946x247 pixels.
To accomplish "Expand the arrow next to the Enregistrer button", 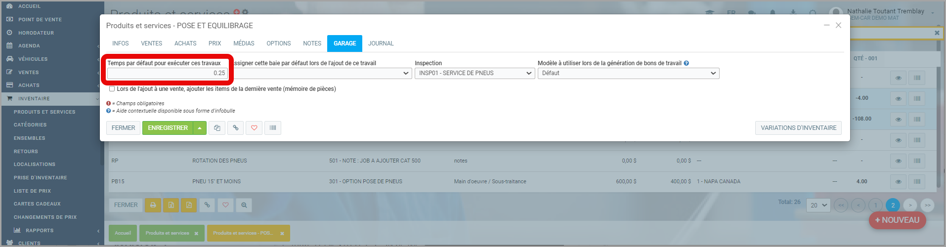I will tap(200, 128).
